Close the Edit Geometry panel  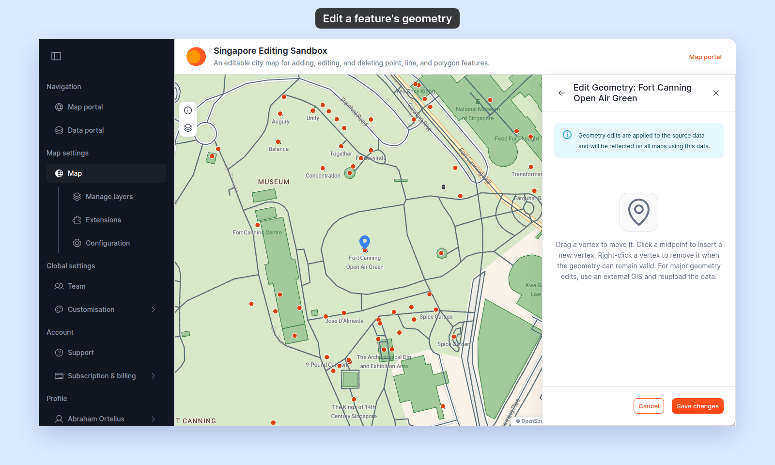coord(716,93)
